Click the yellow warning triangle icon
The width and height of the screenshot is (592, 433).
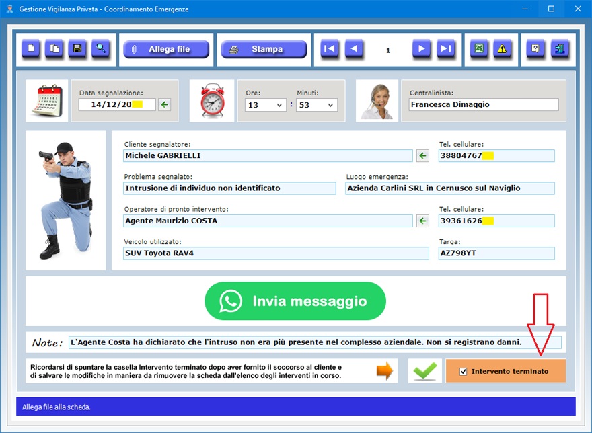click(502, 49)
